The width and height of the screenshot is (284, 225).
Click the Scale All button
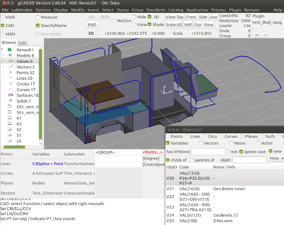pyautogui.click(x=174, y=24)
